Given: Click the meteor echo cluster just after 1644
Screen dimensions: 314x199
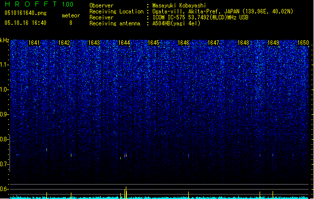Looking at the screenshot, I should [125, 155].
